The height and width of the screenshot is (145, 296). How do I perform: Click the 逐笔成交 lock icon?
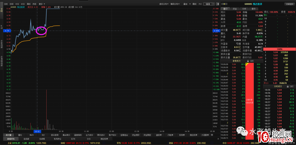248,61
